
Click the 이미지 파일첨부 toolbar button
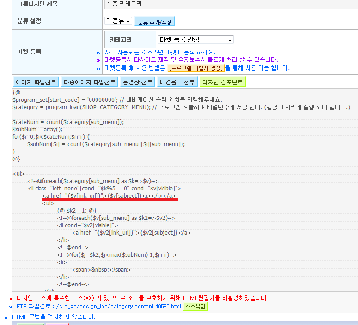[x=36, y=82]
